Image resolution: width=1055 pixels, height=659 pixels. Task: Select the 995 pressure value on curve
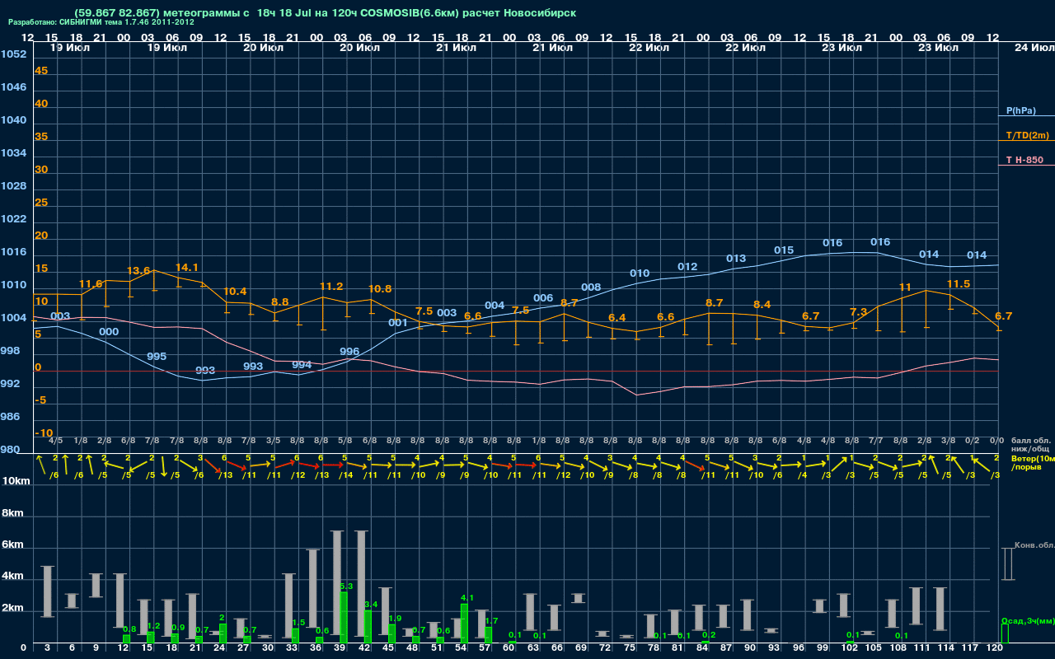[157, 357]
